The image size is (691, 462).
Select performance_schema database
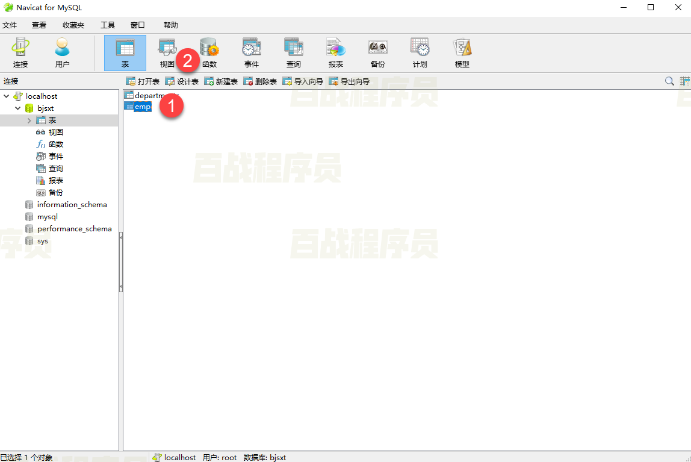75,229
